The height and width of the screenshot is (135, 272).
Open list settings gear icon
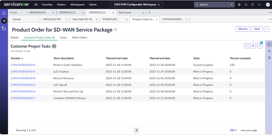[x=253, y=45]
